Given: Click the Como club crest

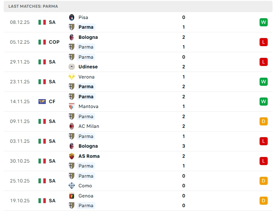Looking at the screenshot, I should pos(72,186).
